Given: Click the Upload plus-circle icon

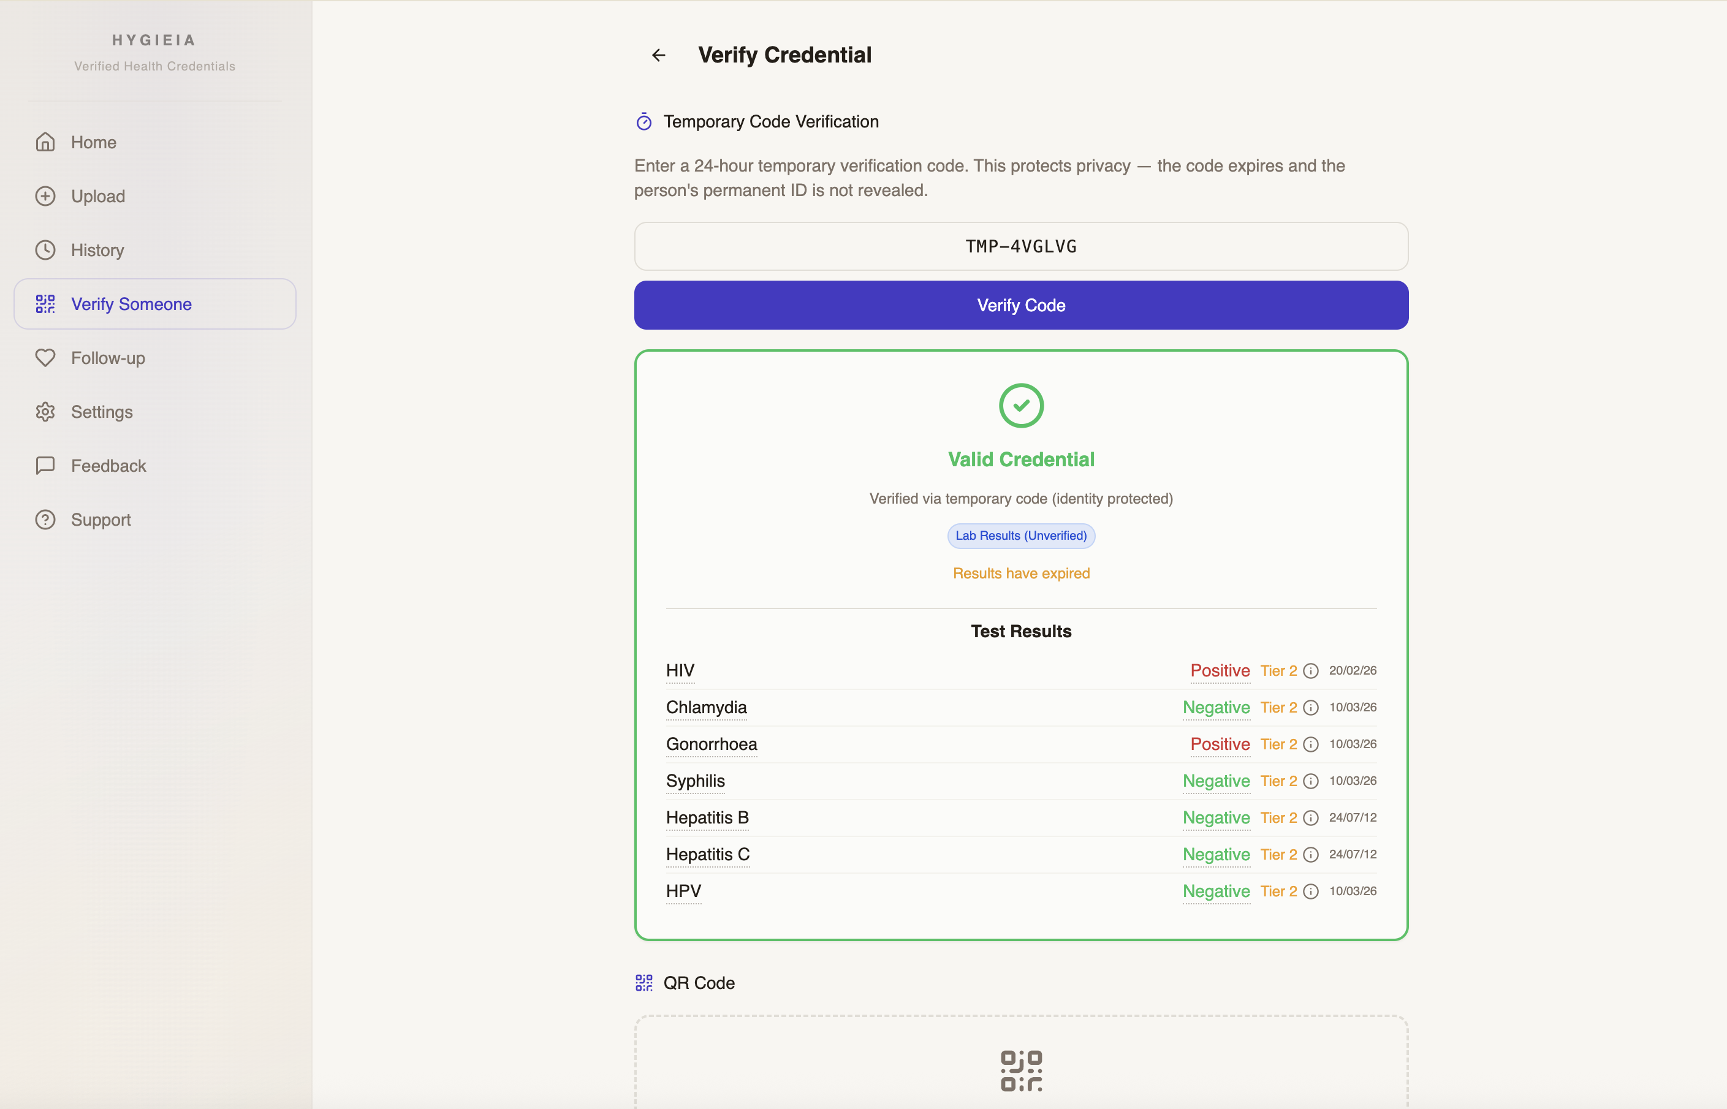Looking at the screenshot, I should click(45, 197).
